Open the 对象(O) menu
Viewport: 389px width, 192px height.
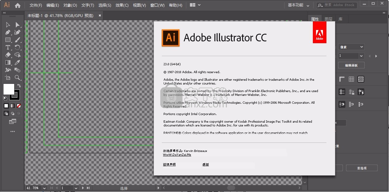click(70, 5)
